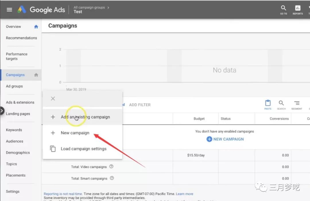Click help icon beside Video campaigns total
This screenshot has width=310, height=201.
111,167
